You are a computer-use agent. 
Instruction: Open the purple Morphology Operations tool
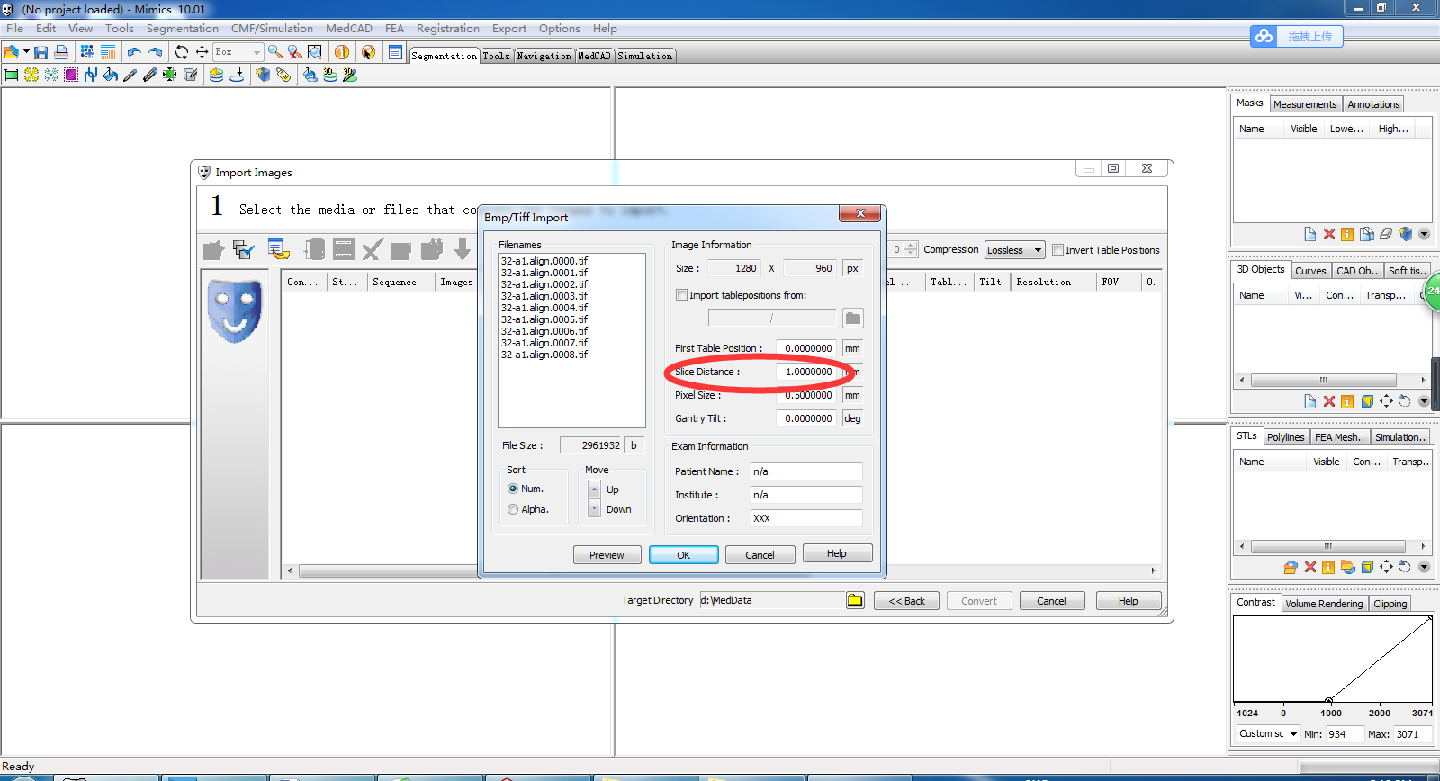pyautogui.click(x=71, y=75)
